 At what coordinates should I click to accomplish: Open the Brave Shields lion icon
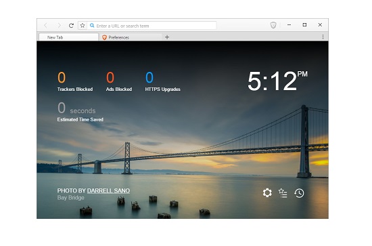(273, 25)
